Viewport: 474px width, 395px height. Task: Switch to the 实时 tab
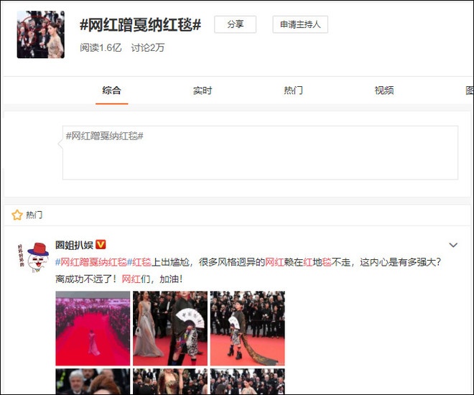click(203, 90)
